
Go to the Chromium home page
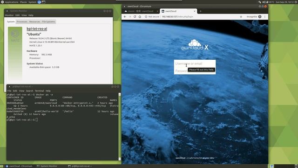click(140, 17)
